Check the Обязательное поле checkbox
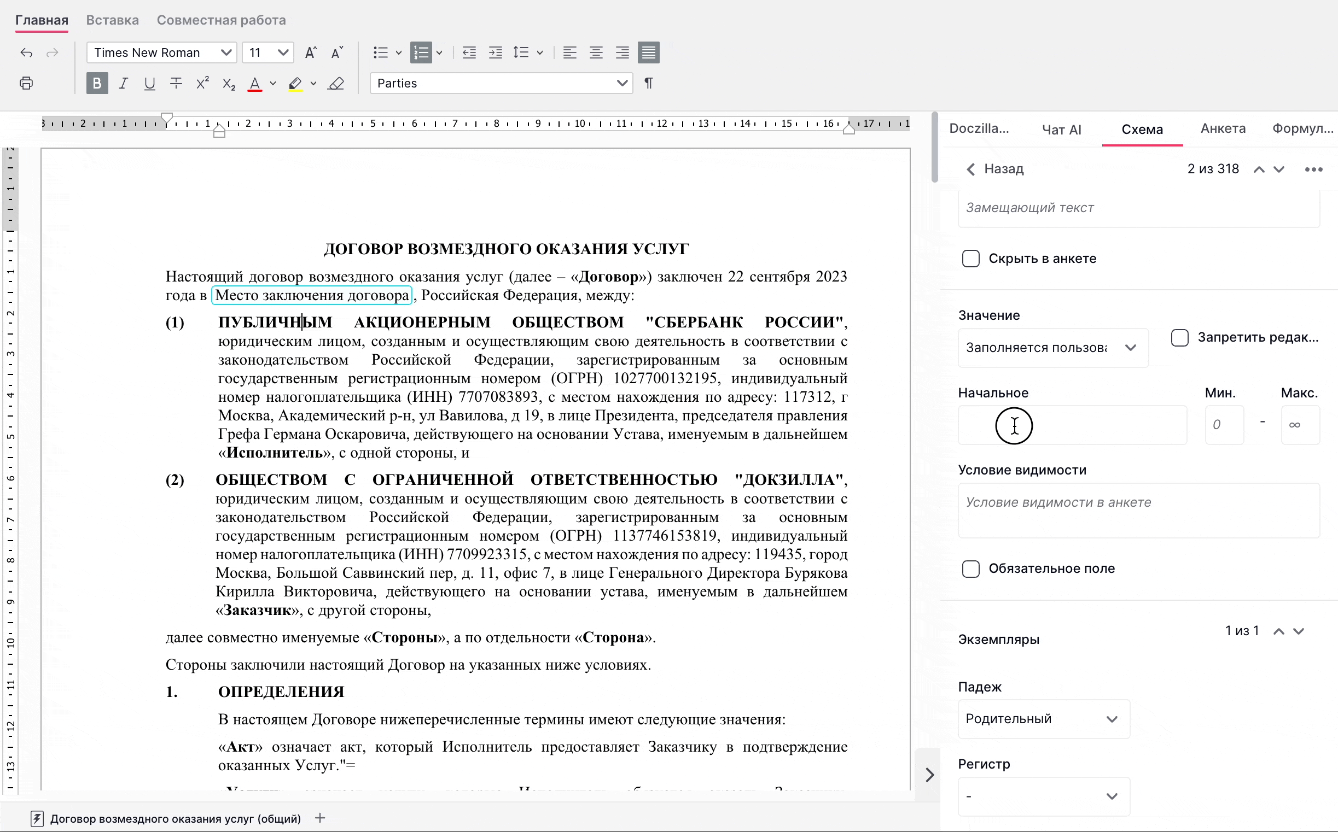 tap(971, 569)
